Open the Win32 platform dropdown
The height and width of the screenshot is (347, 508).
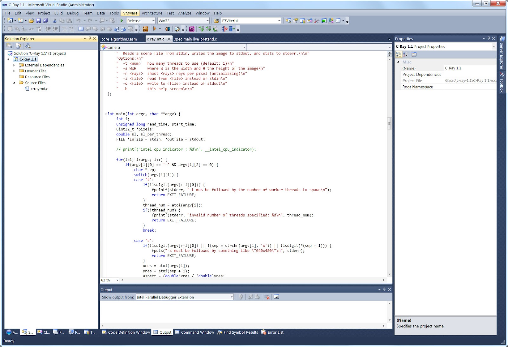[x=207, y=21]
